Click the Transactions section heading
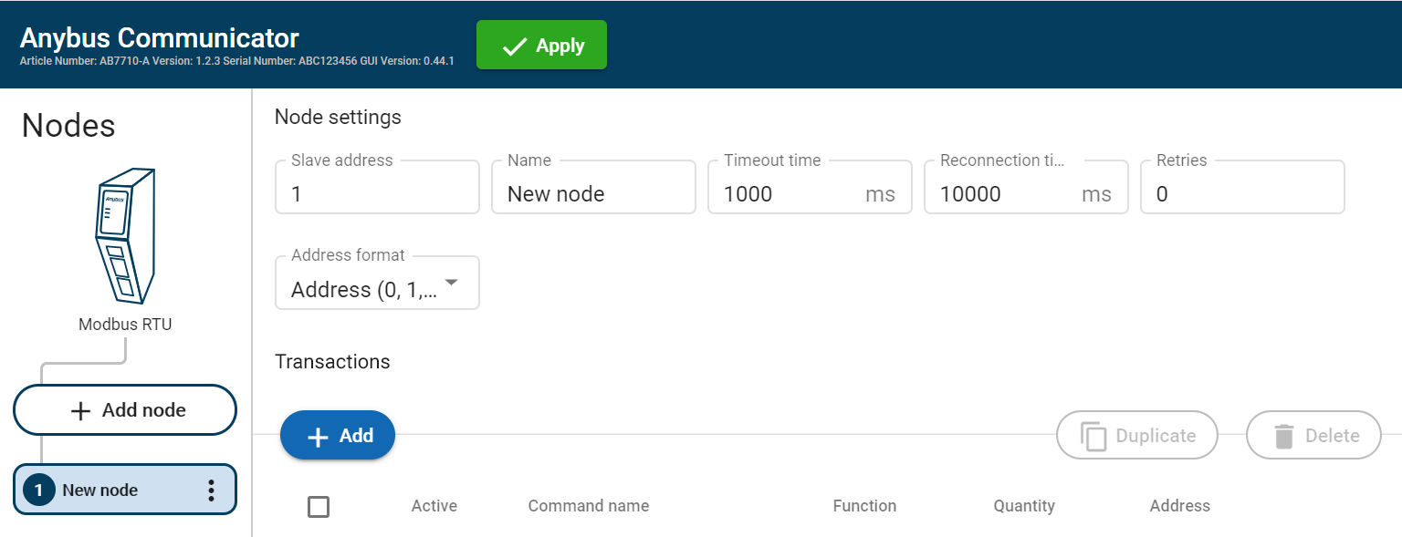This screenshot has height=537, width=1402. [x=332, y=361]
